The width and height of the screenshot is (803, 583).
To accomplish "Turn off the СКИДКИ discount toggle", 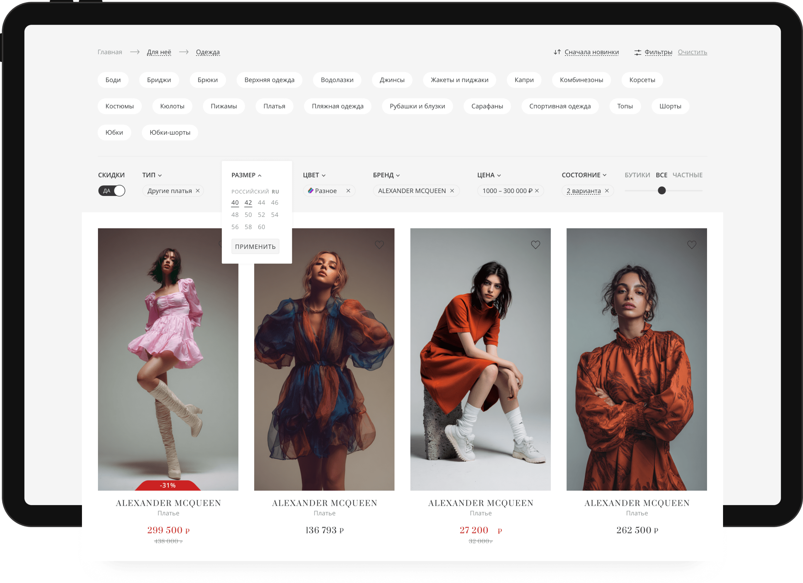I will click(112, 191).
